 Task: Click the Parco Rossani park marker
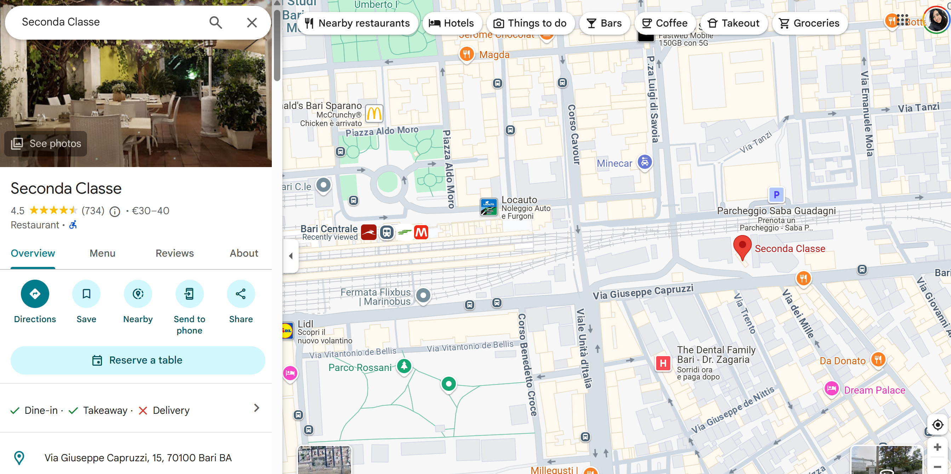click(x=404, y=367)
